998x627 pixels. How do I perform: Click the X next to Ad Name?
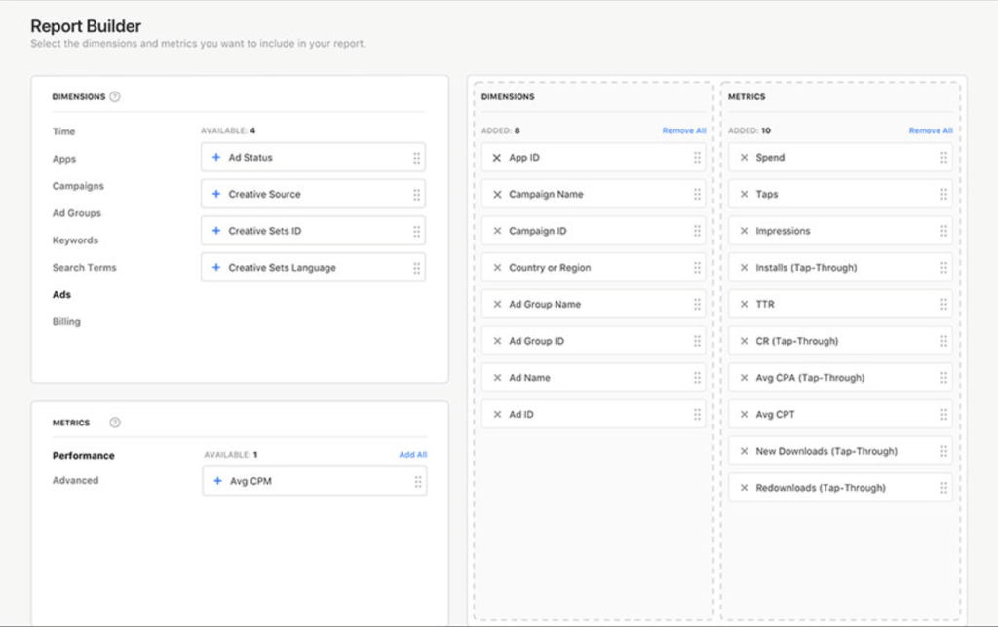pos(497,378)
